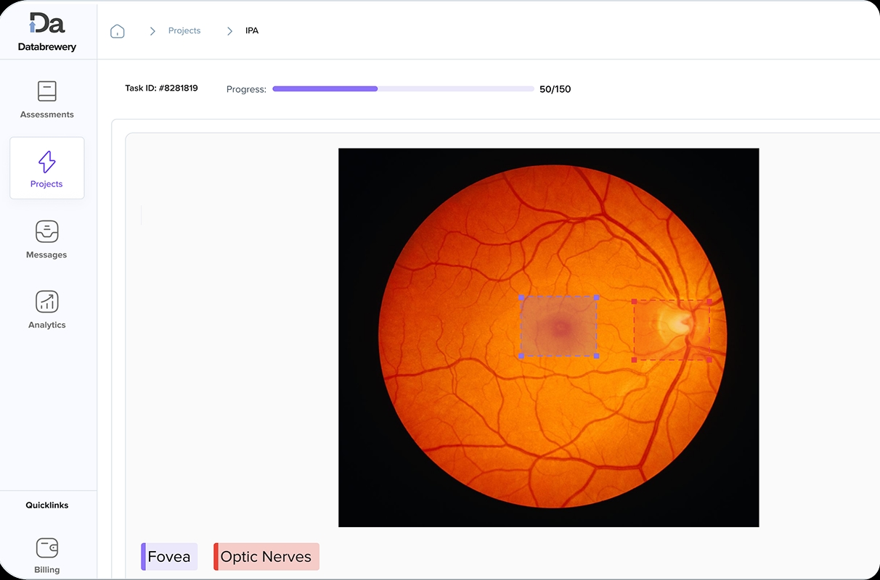Screen dimensions: 880x580
Task: Select the Projects lightning bolt icon
Action: pos(46,162)
